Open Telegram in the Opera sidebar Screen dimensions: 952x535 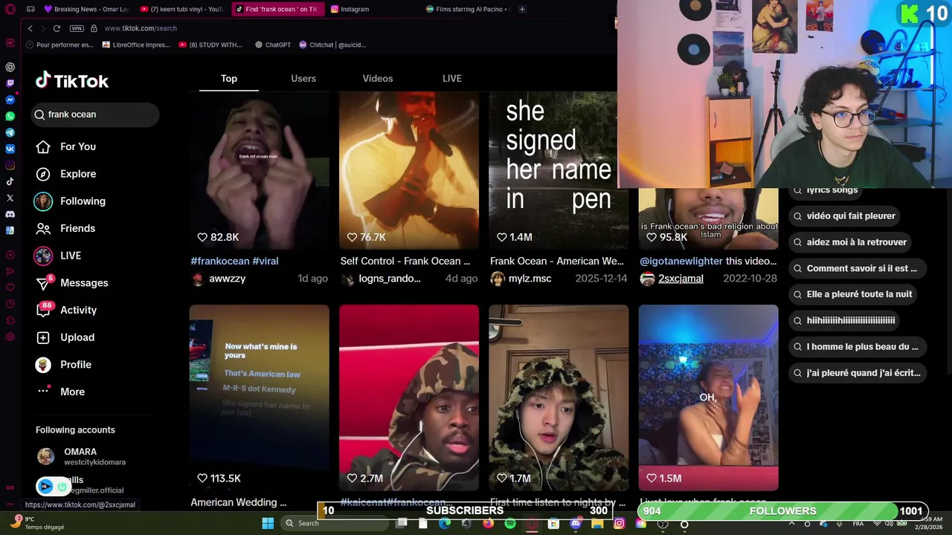10,132
